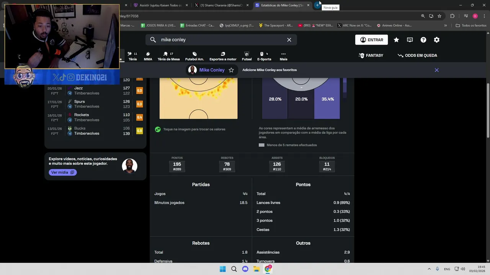
Task: Open ODDS EM QUEDA link
Action: 417,55
